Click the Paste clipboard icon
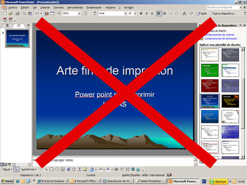247x185 pixels. 30,13
